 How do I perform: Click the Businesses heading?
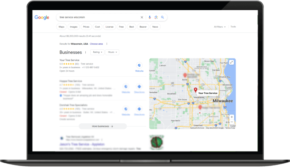point(70,52)
